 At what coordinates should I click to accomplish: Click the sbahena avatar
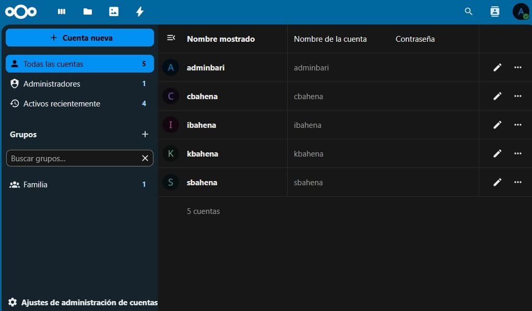pyautogui.click(x=171, y=183)
